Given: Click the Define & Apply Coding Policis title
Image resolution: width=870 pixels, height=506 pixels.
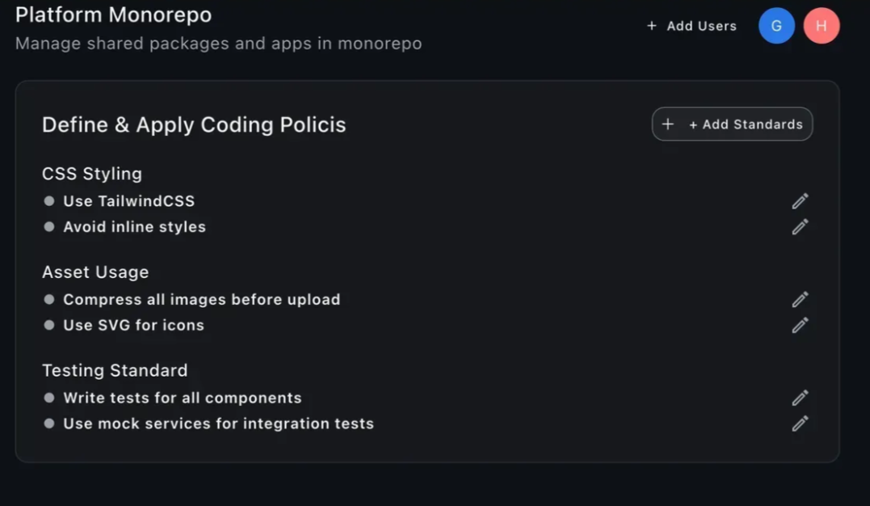Looking at the screenshot, I should coord(194,124).
